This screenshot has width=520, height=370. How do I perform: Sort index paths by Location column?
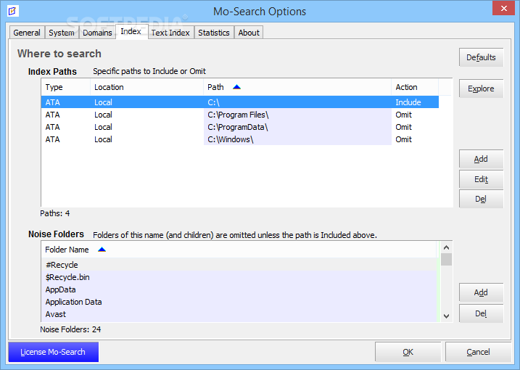tap(146, 87)
